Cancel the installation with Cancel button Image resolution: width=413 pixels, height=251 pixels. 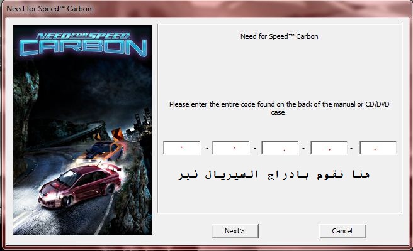342,231
